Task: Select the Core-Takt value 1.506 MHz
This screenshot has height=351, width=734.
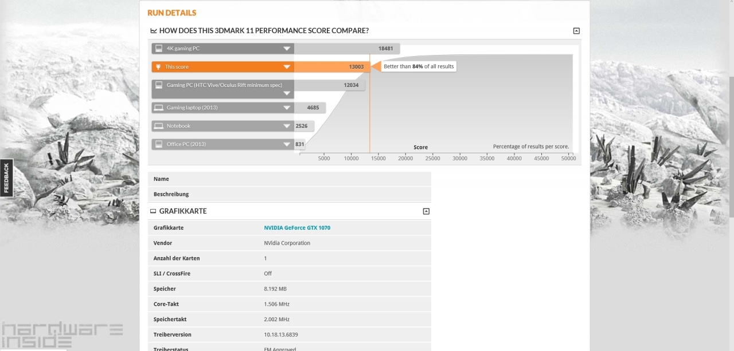Action: [276, 305]
